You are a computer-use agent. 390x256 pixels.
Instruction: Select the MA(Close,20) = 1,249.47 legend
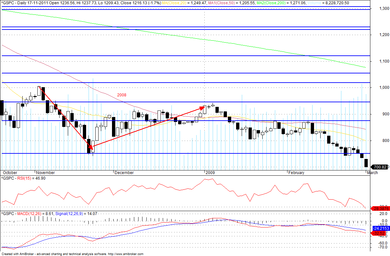pos(184,3)
